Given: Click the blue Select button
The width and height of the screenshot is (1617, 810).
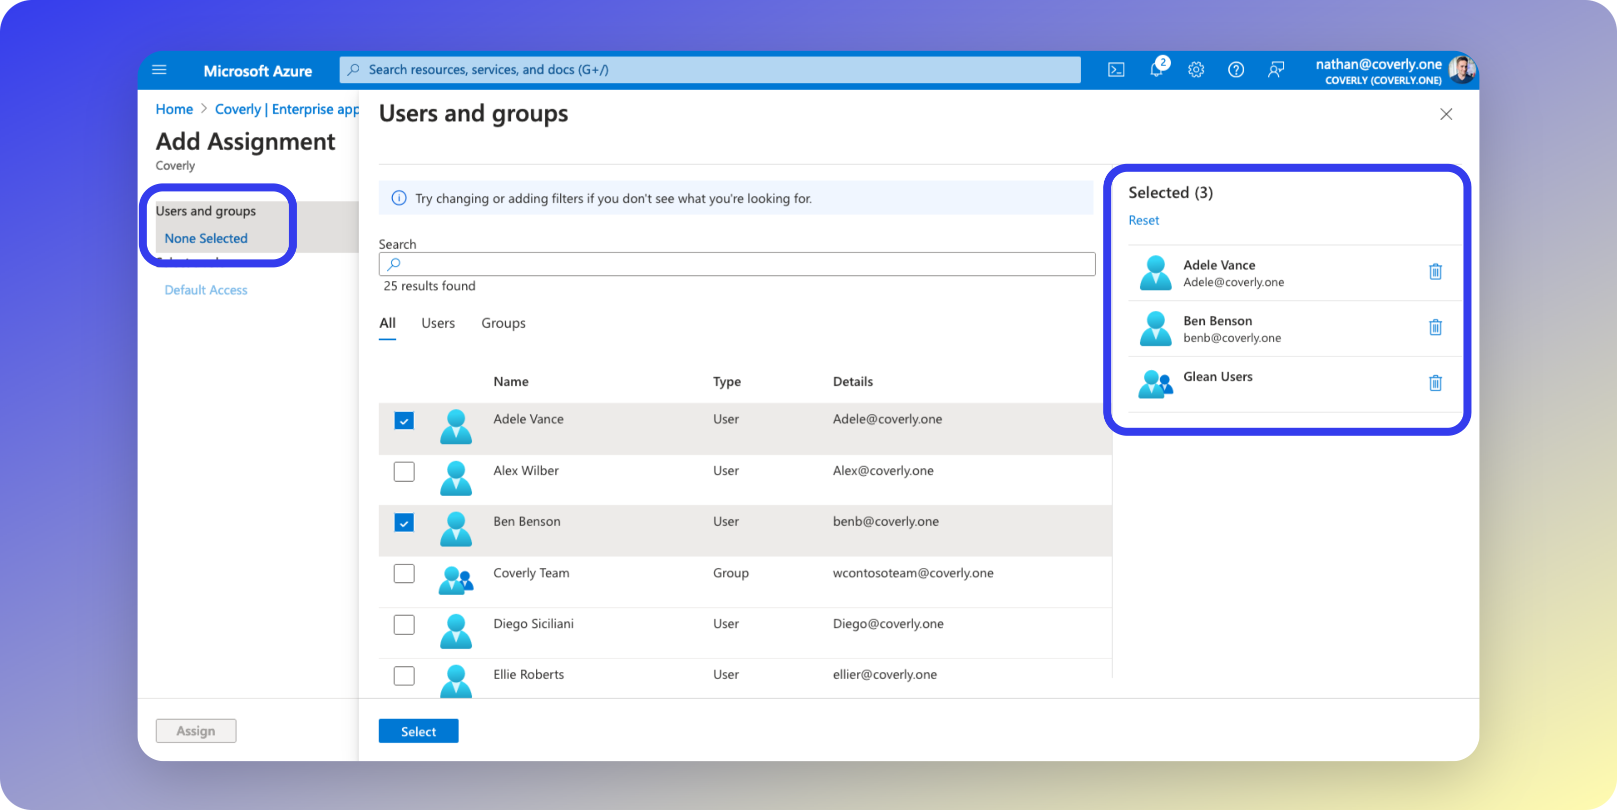Looking at the screenshot, I should click(418, 731).
